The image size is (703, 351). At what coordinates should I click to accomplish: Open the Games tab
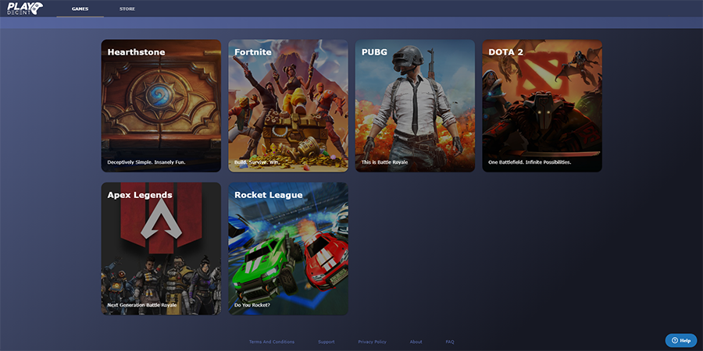(80, 9)
